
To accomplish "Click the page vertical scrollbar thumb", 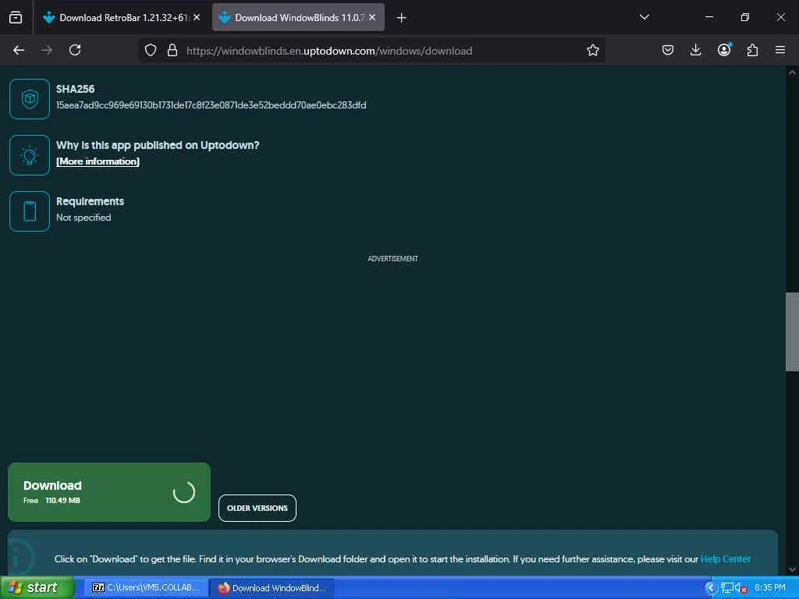I will pos(792,331).
